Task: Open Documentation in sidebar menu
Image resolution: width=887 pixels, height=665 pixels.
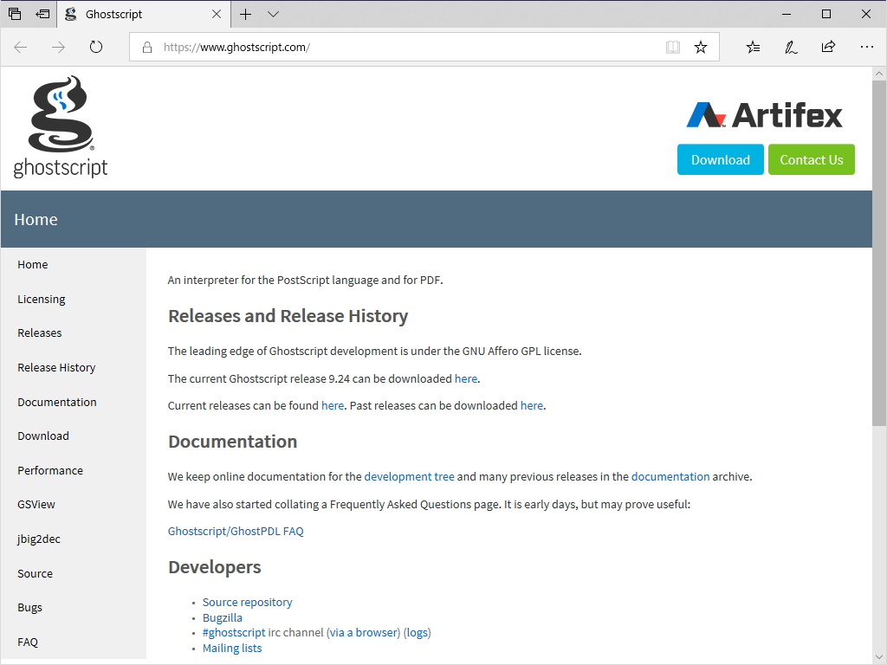Action: pyautogui.click(x=57, y=402)
